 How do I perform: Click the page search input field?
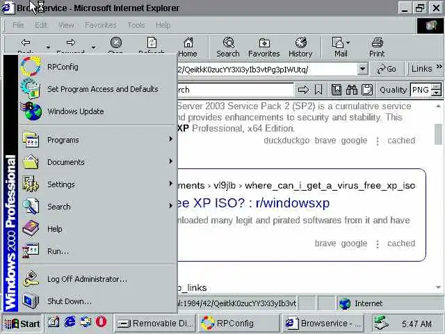[x=235, y=90]
